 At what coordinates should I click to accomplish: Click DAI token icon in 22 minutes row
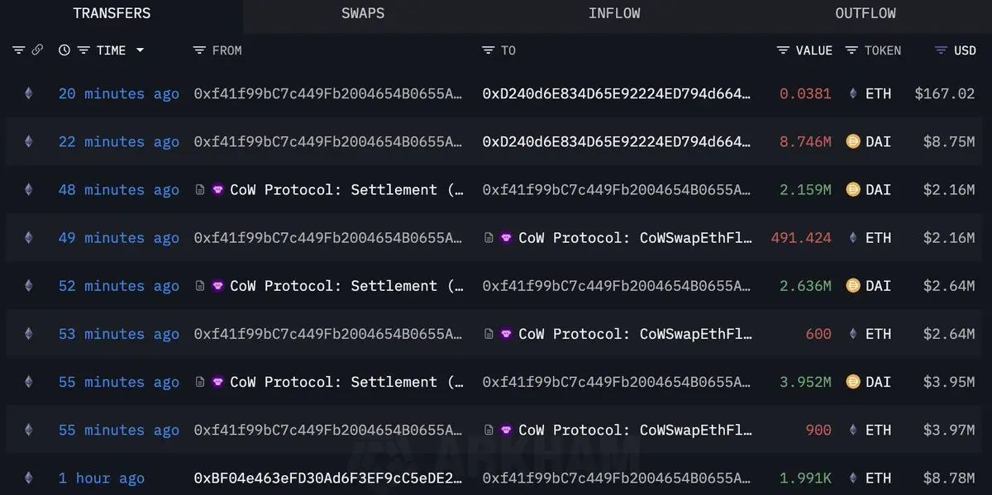point(853,141)
